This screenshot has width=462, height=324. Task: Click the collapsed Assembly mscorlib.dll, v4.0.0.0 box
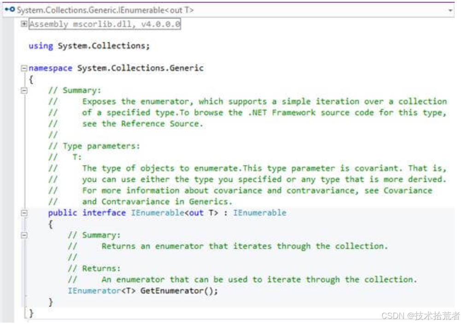point(105,24)
